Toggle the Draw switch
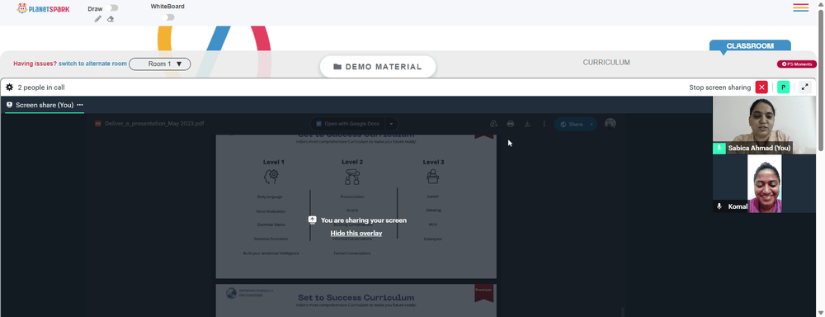Viewport: 825px width, 317px height. click(x=111, y=8)
